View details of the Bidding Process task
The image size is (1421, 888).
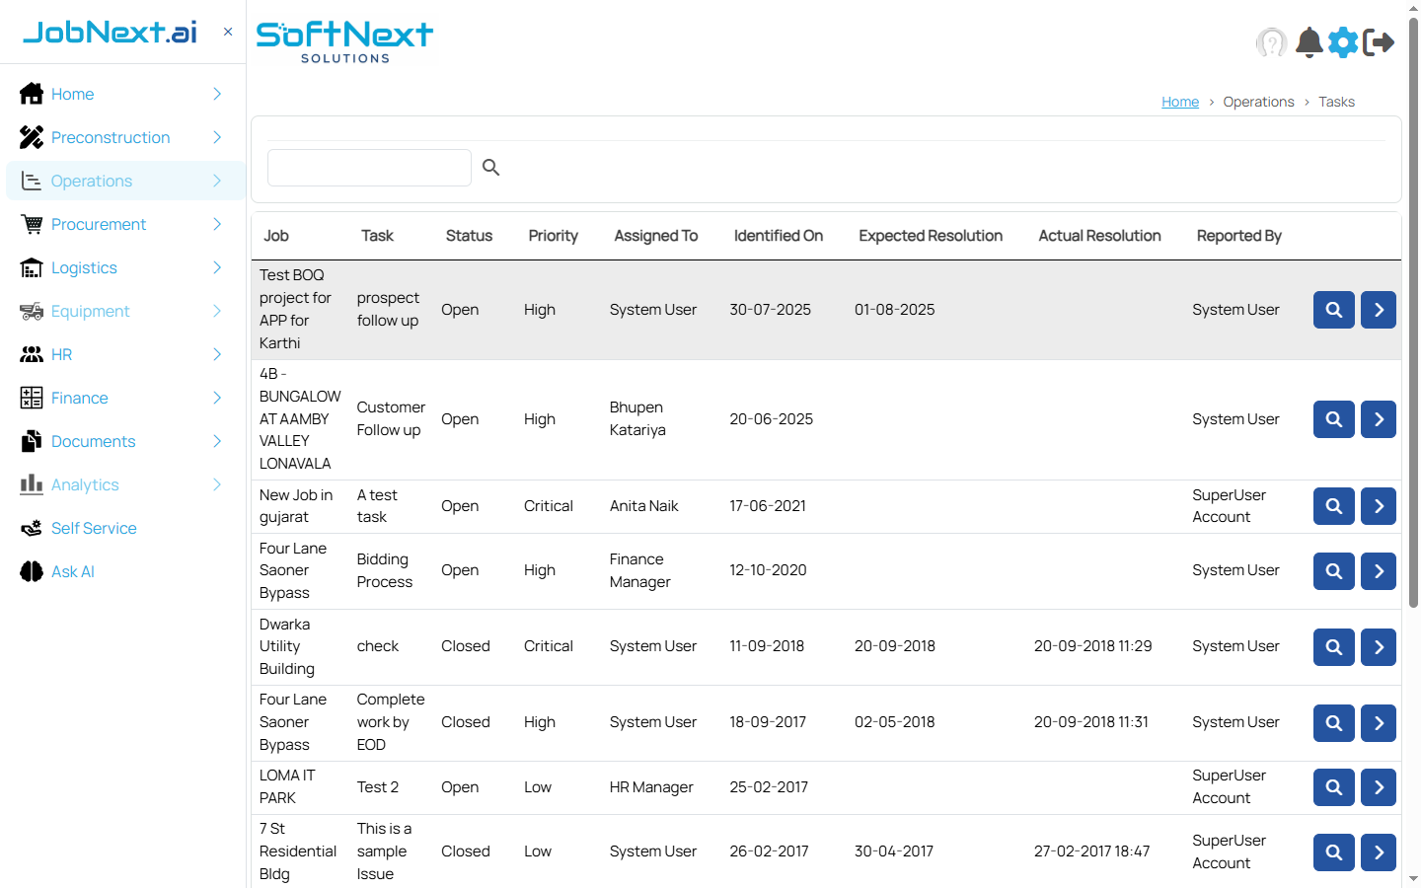pyautogui.click(x=1333, y=571)
